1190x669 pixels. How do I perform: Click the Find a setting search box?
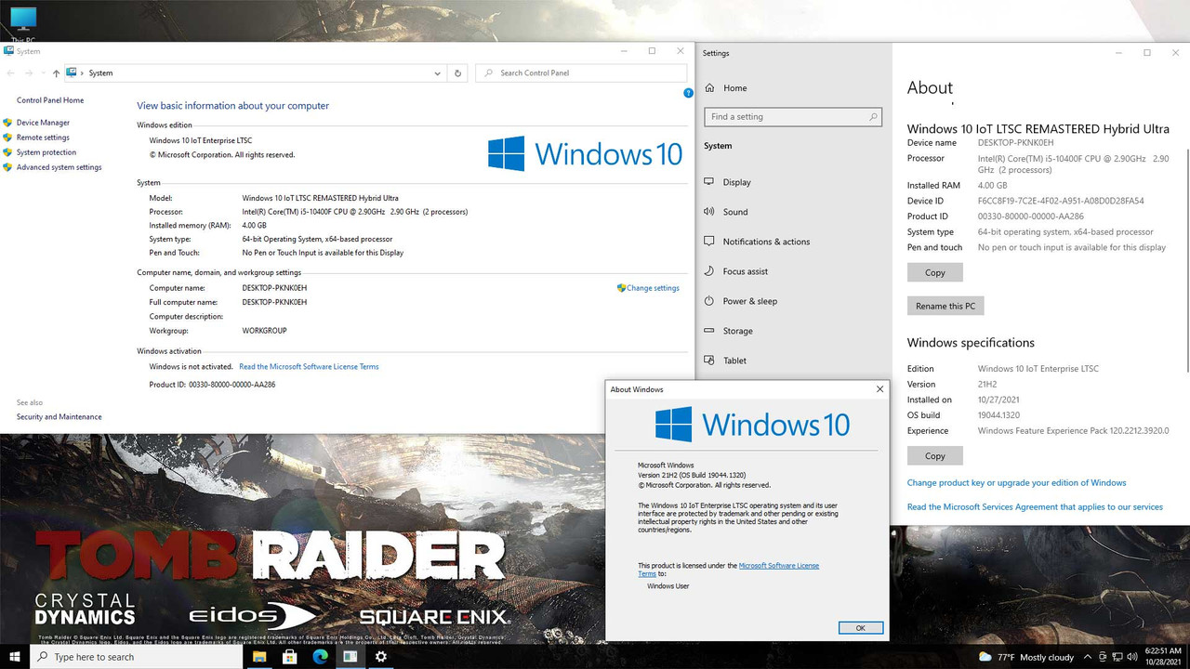793,117
